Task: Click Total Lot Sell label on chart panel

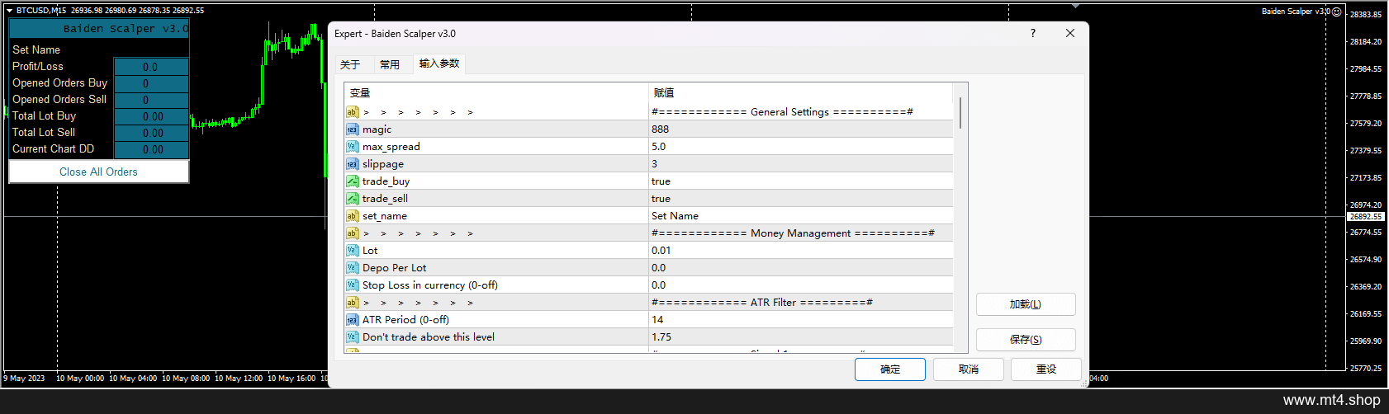Action: click(x=44, y=133)
